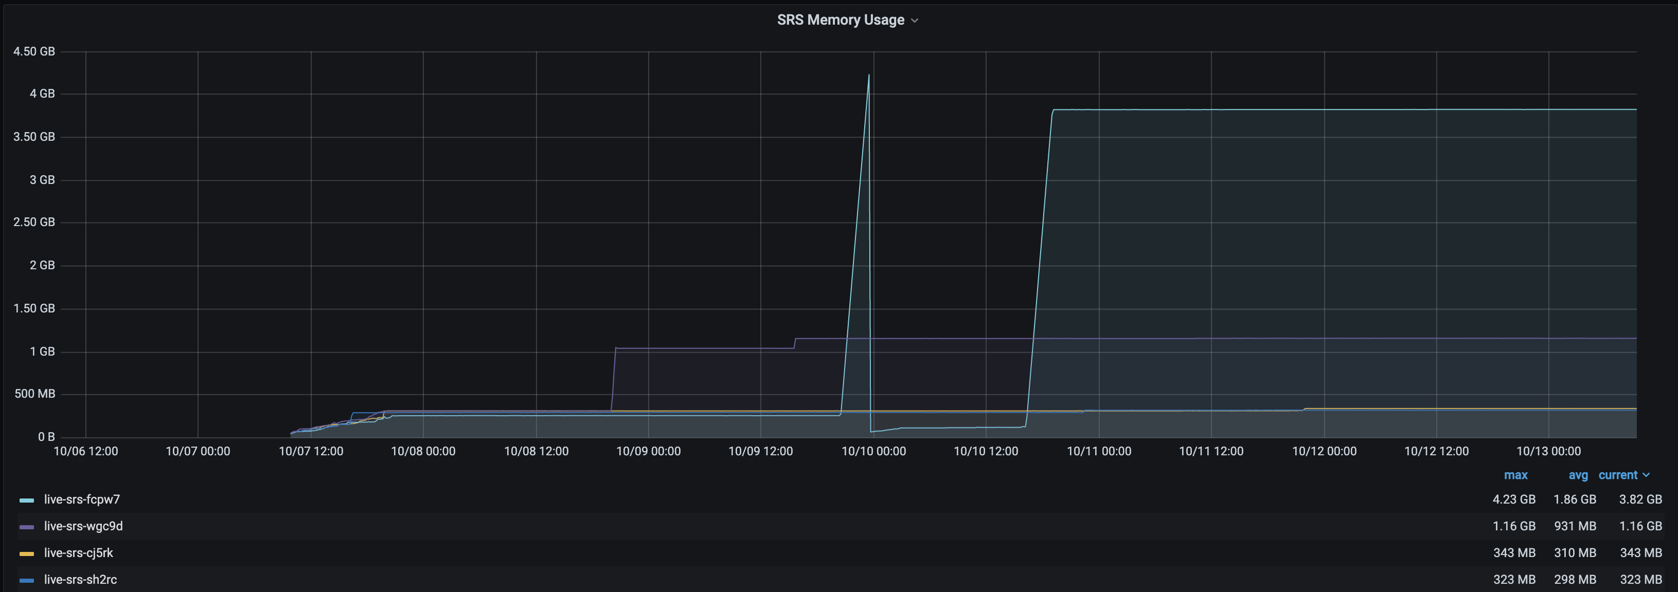This screenshot has height=592, width=1678.
Task: Sort legend by avg column
Action: pyautogui.click(x=1578, y=475)
